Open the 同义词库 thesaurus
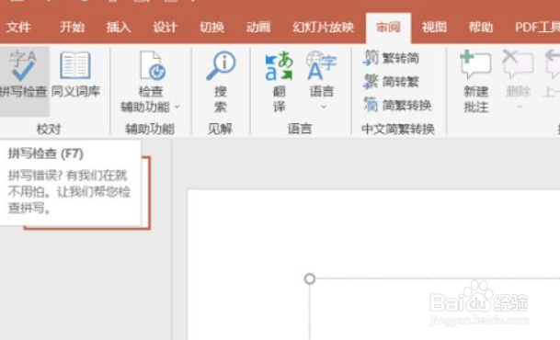Image resolution: width=560 pixels, height=340 pixels. (x=75, y=74)
